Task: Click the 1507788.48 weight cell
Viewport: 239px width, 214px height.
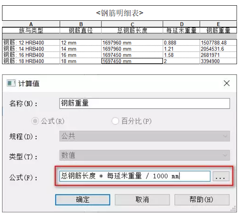Action: (218, 43)
